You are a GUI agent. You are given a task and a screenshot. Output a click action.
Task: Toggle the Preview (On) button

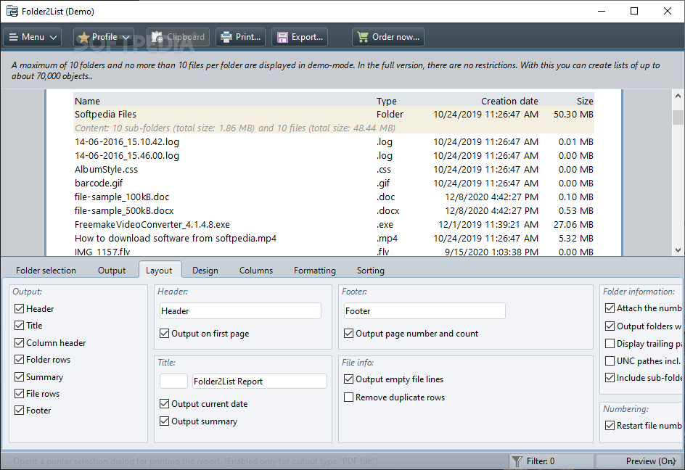point(640,461)
